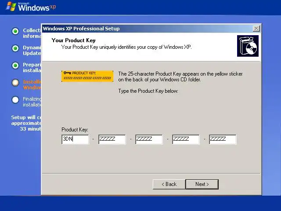Select the third product key input box
Screen dimensions: 281x211
[x=149, y=139]
